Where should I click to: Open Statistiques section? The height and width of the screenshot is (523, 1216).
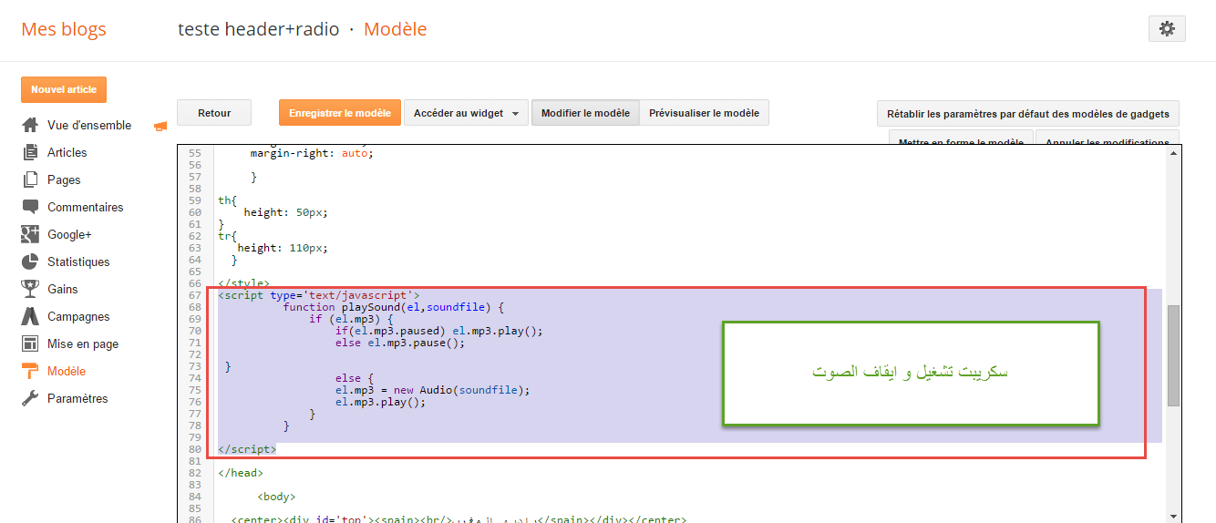(78, 261)
